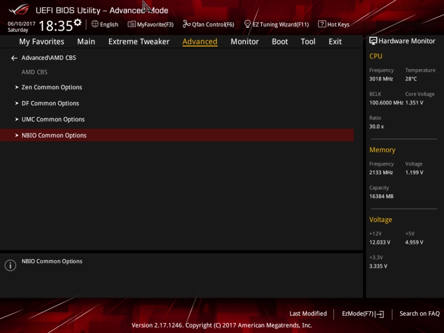444x333 pixels.
Task: Click CPU temperature value 28°C
Action: pyautogui.click(x=411, y=79)
